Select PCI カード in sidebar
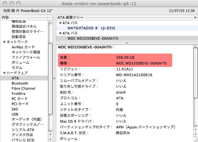This screenshot has height=142, width=198. pyautogui.click(x=20, y=104)
